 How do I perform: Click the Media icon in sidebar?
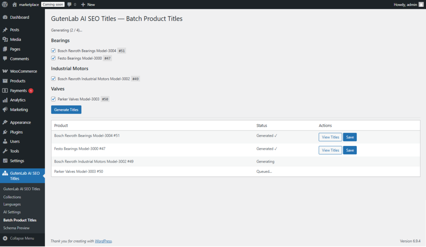pos(5,39)
